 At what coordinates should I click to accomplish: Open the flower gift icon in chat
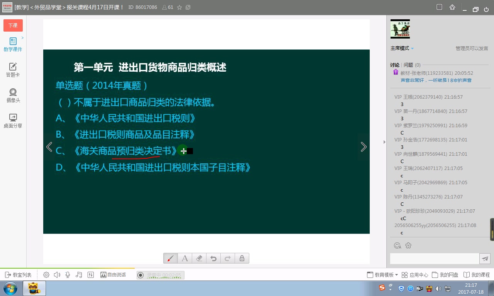coord(408,246)
